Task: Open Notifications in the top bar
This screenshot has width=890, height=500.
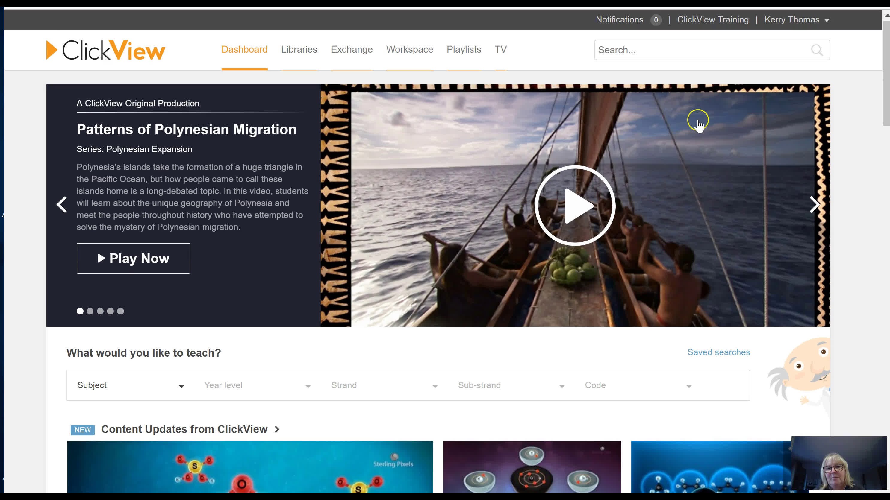Action: [x=619, y=20]
